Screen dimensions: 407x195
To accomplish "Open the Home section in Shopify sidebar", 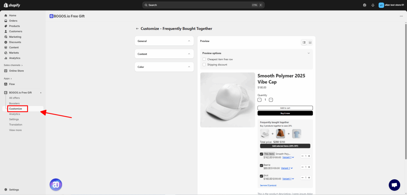I will coord(12,15).
